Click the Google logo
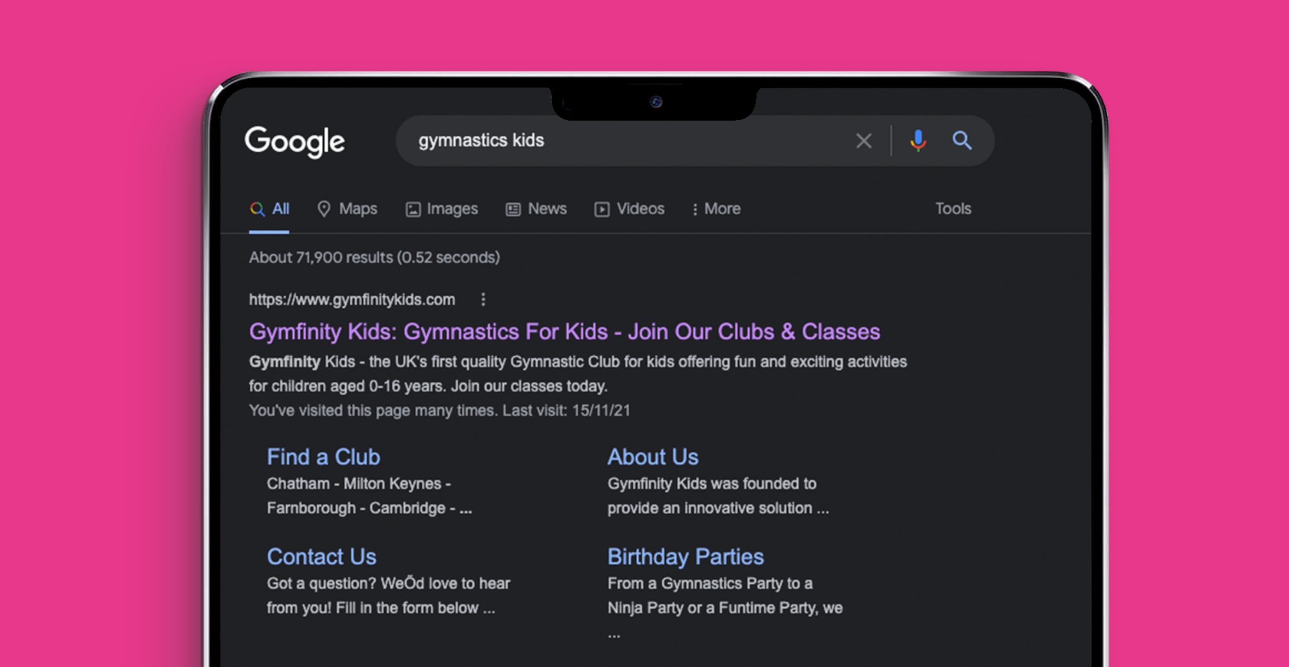Image resolution: width=1289 pixels, height=667 pixels. click(294, 142)
